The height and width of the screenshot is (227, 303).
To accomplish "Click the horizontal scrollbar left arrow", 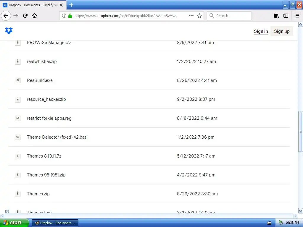I will point(2,215).
